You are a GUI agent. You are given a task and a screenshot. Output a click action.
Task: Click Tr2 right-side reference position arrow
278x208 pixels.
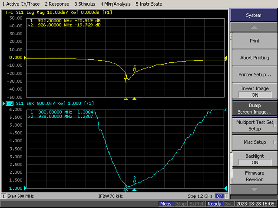pos(225,188)
